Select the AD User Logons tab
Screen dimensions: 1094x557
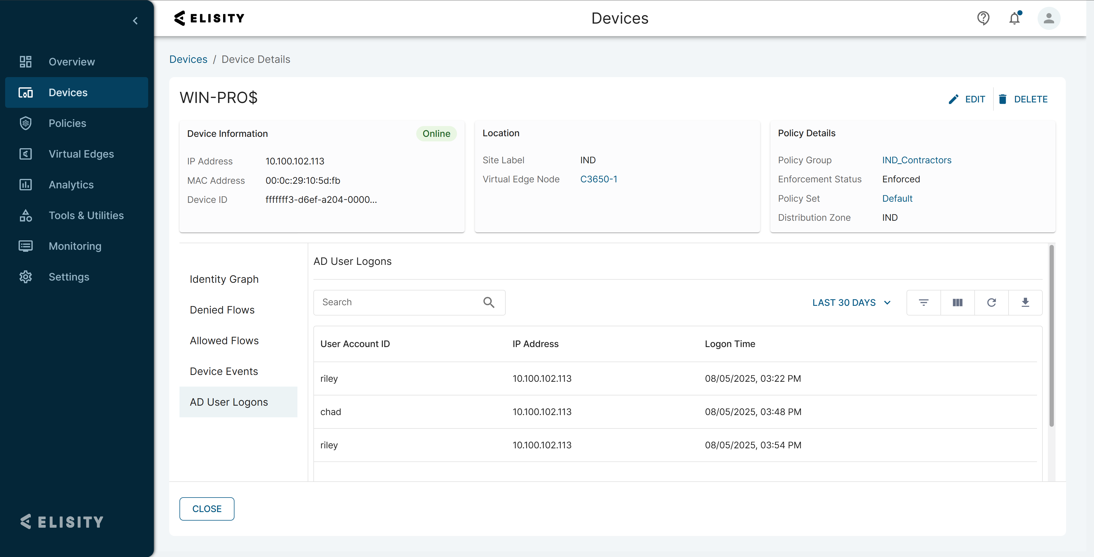(238, 402)
